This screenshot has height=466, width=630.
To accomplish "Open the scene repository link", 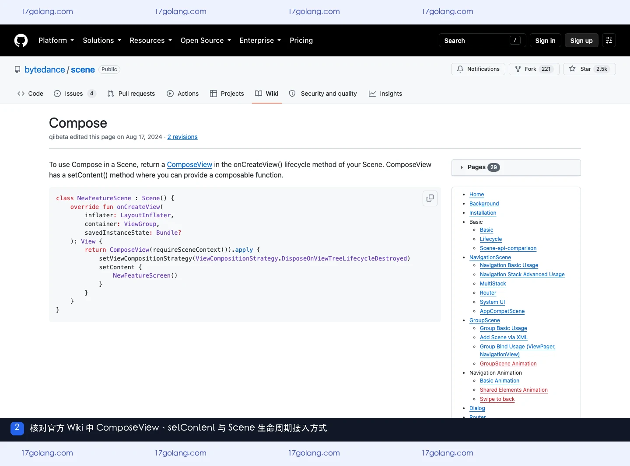I will pyautogui.click(x=83, y=70).
